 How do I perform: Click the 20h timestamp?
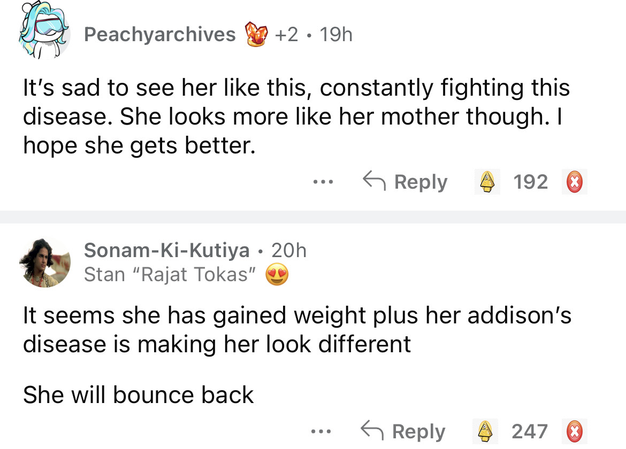(289, 250)
